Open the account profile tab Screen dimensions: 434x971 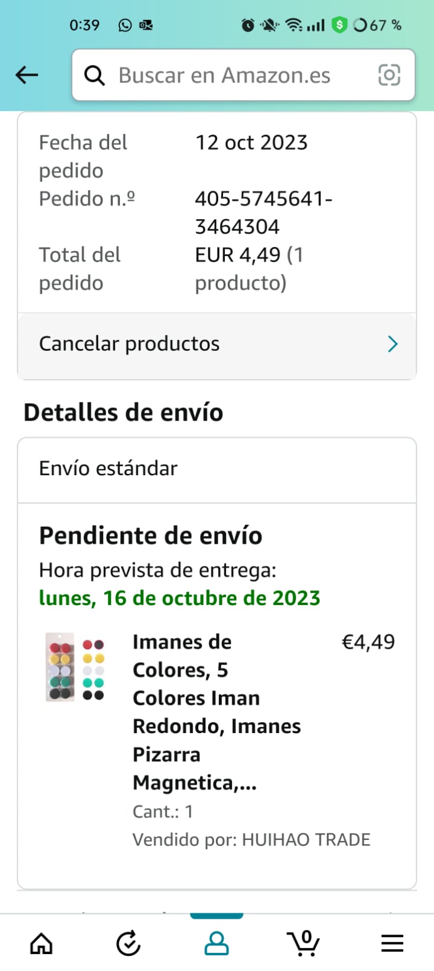click(x=216, y=943)
